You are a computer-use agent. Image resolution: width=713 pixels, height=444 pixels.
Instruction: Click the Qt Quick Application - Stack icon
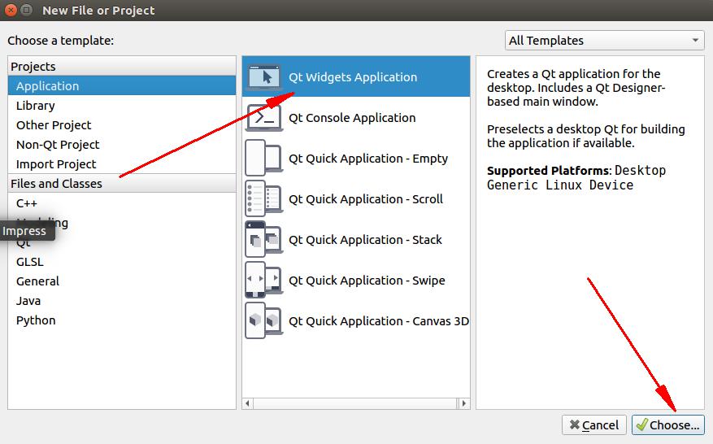coord(263,239)
